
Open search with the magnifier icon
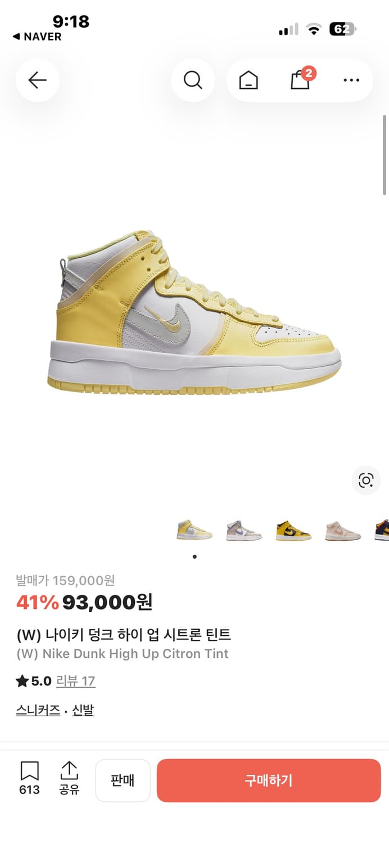(x=193, y=80)
